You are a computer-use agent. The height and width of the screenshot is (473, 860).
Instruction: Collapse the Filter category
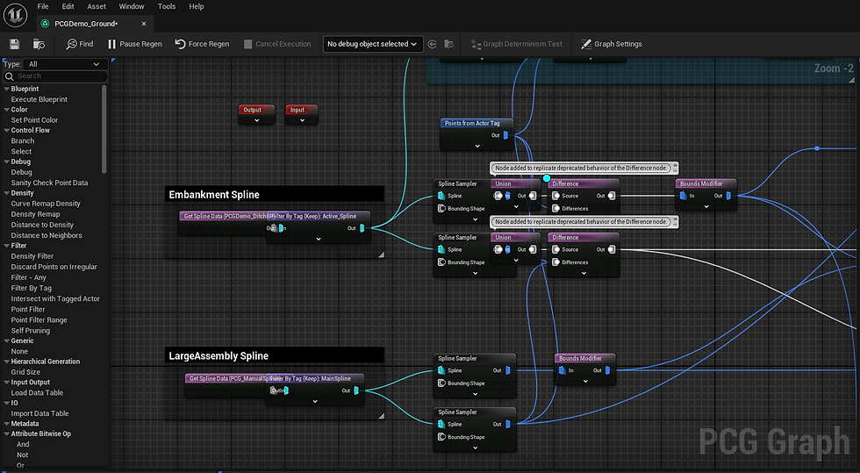(7, 246)
